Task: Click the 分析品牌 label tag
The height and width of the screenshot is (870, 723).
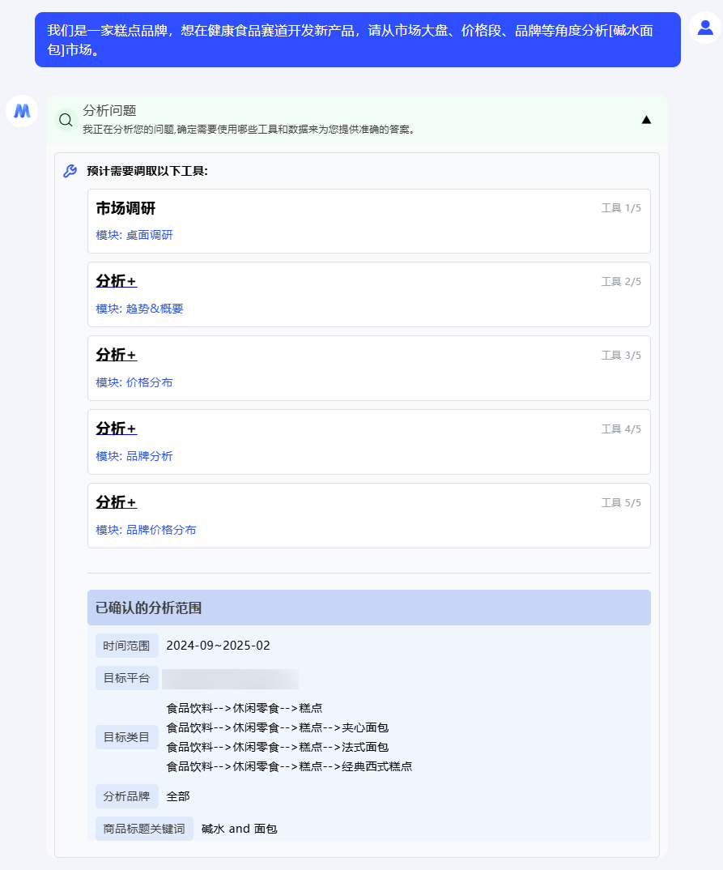Action: (126, 797)
